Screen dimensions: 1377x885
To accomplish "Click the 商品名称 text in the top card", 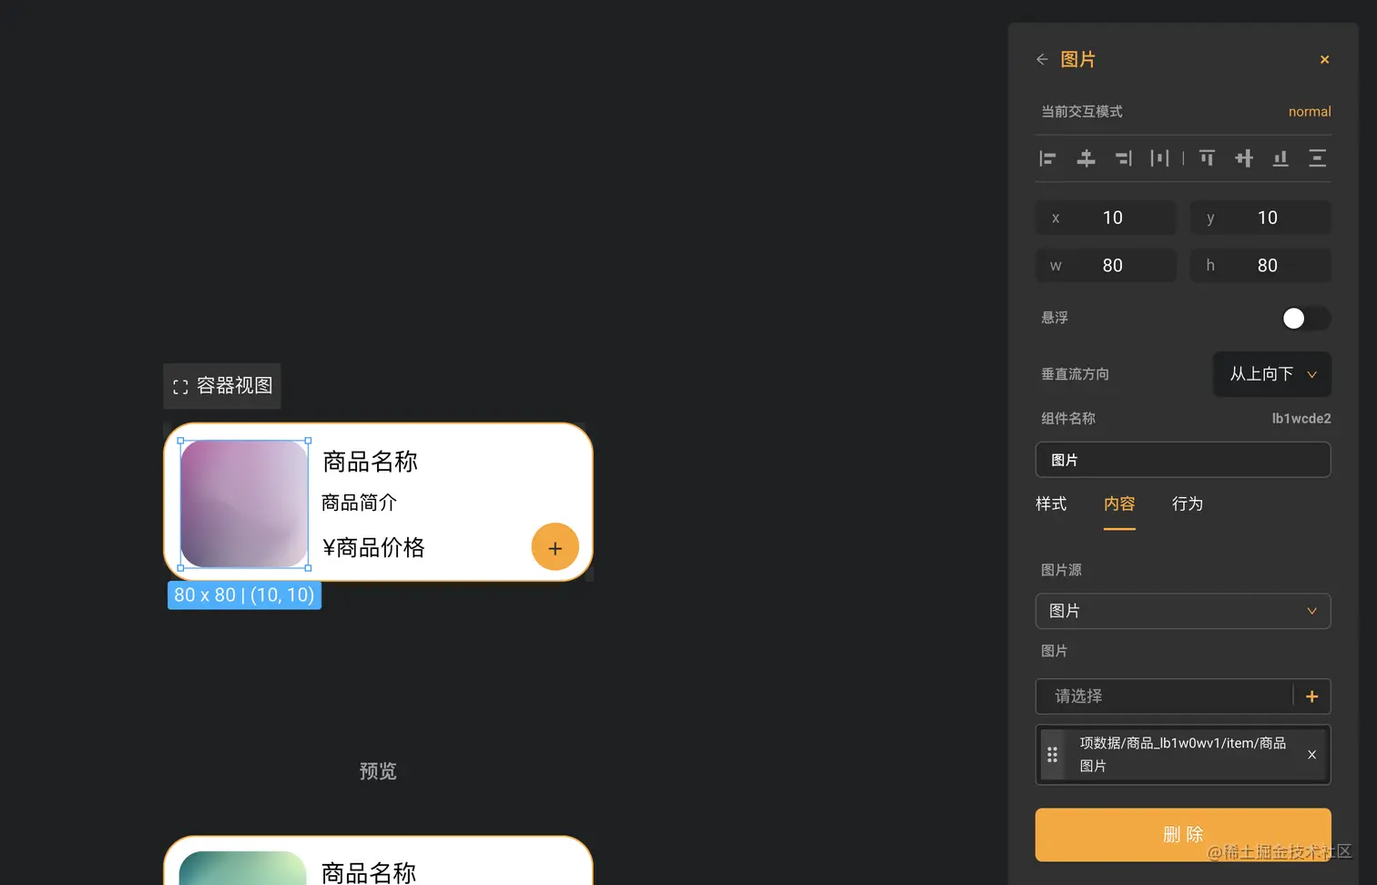I will pyautogui.click(x=370, y=462).
